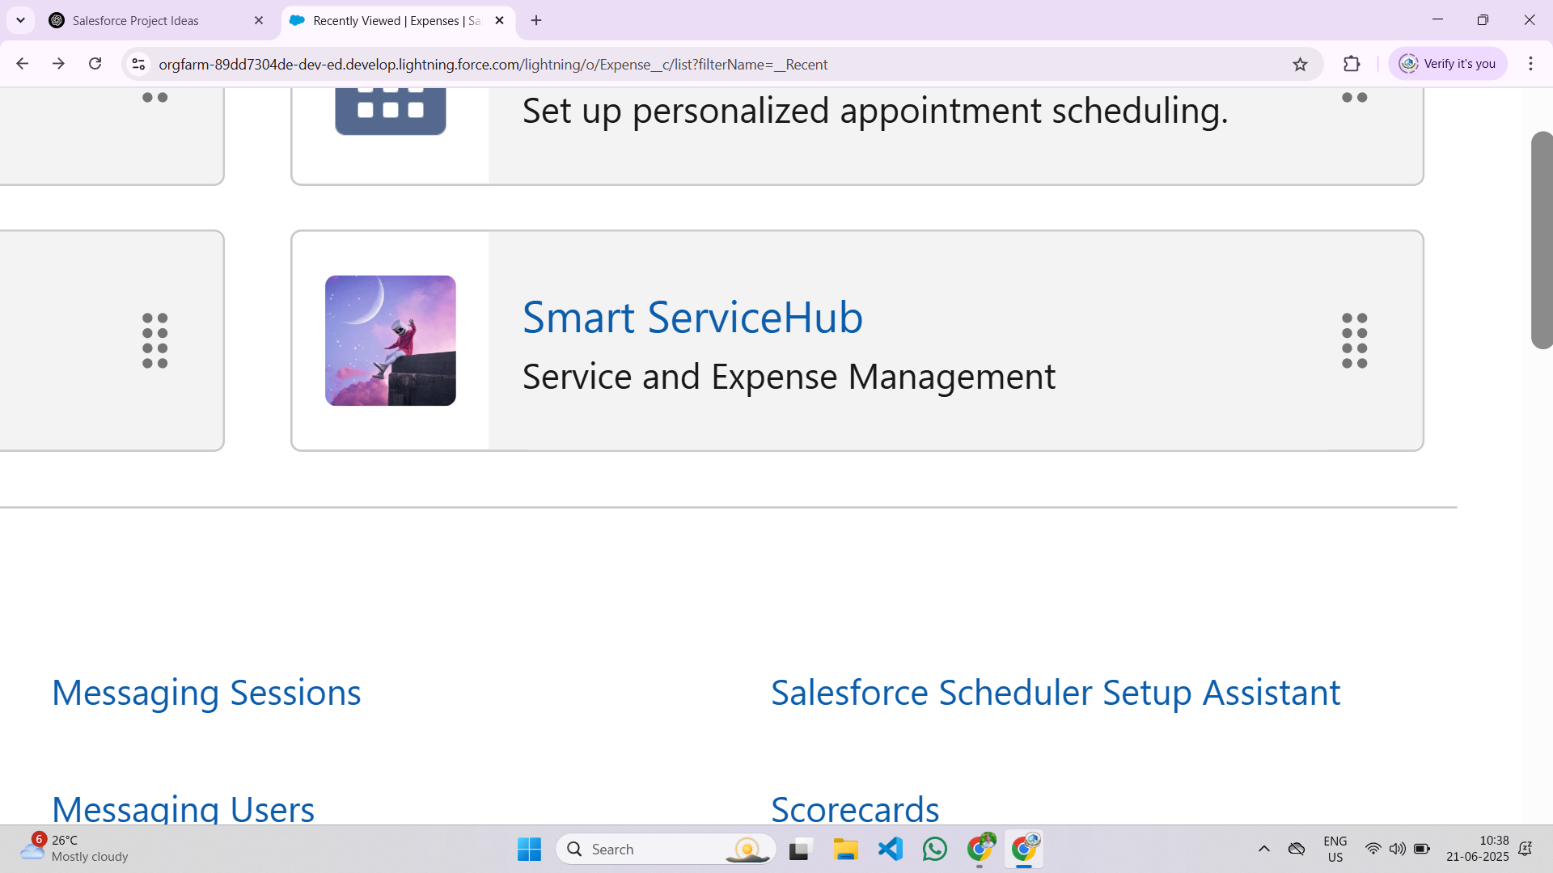Open Messaging Sessions link
Image resolution: width=1553 pixels, height=873 pixels.
click(x=206, y=693)
